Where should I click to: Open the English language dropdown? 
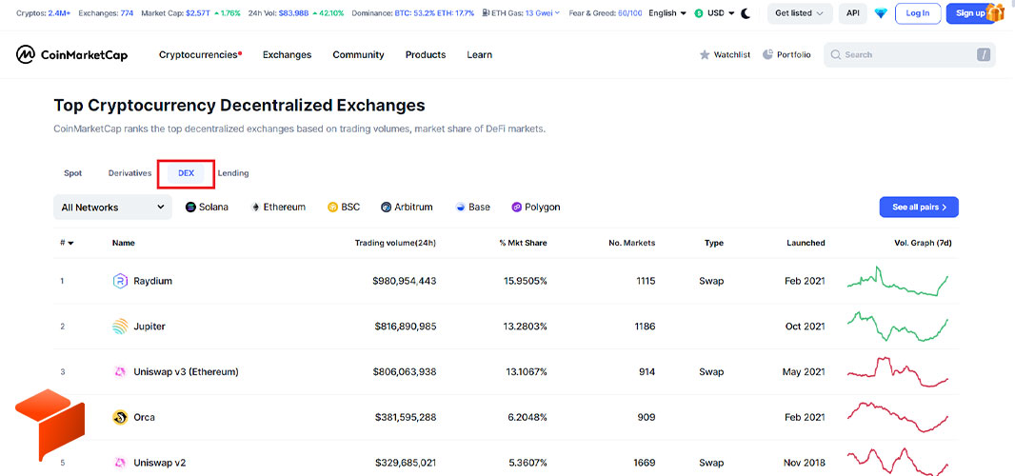click(x=667, y=13)
